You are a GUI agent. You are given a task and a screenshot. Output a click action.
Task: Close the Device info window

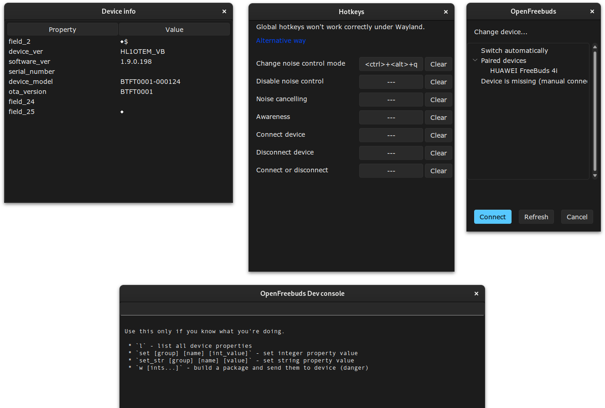[224, 11]
